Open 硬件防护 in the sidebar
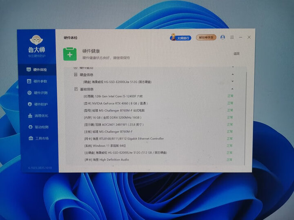Viewport: 294px width, 220px height. [38, 104]
